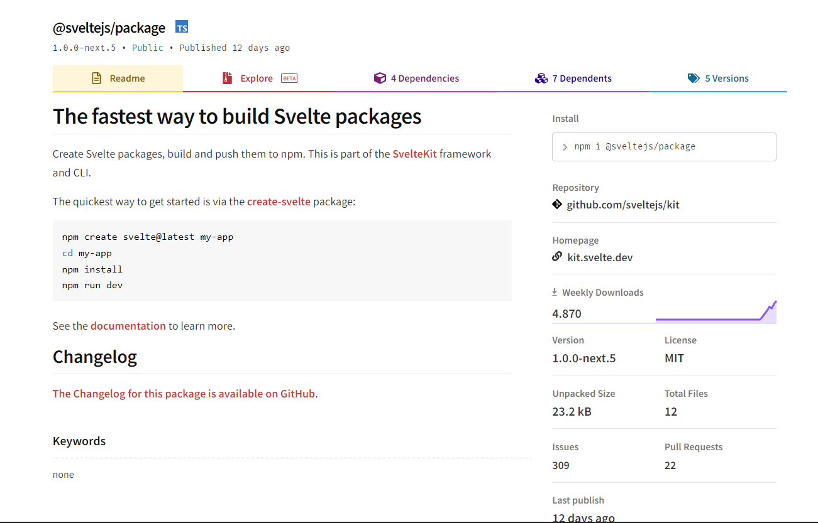The image size is (818, 523).
Task: Open the 7 Dependents tab
Action: [582, 78]
